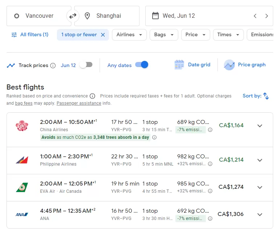Open the Price graph view
279x233 pixels.
245,65
